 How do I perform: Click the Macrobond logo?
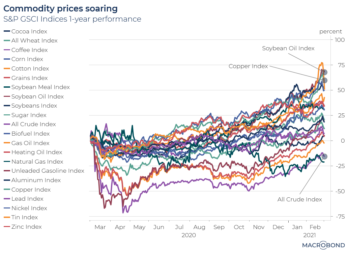pyautogui.click(x=323, y=245)
